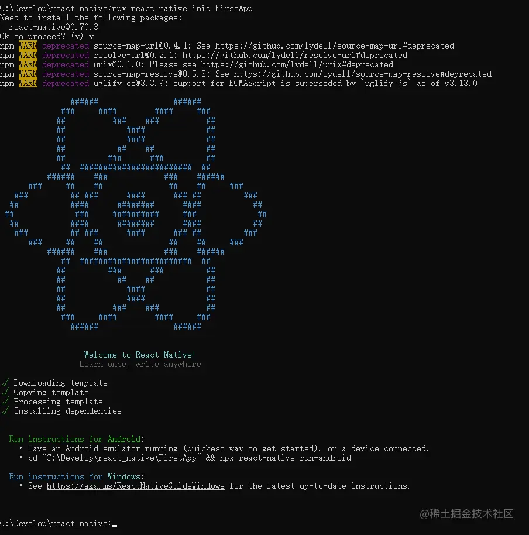Screen dimensions: 529x535
Task: Click the 'Have an Android emulator running' line
Action: tap(224, 448)
